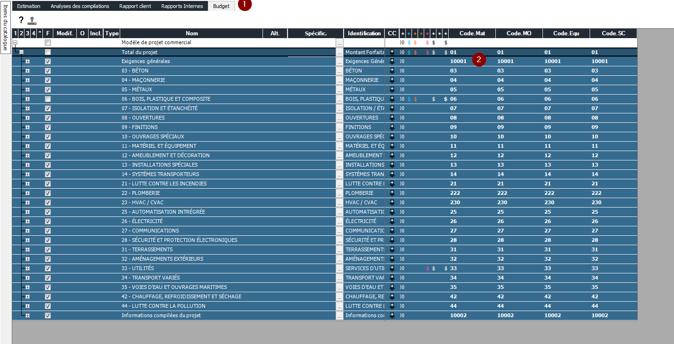
Task: Click the export upload icon in toolbar
Action: [32, 20]
